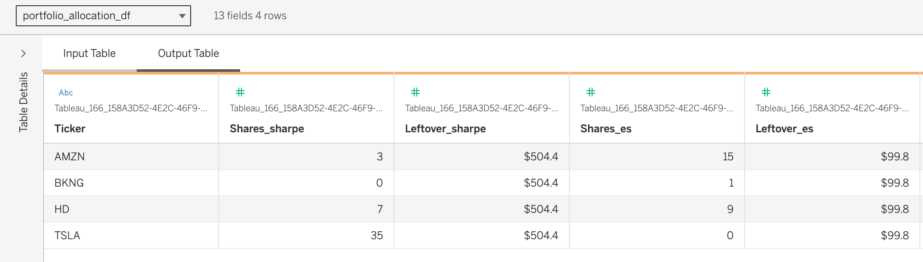Click the BKNG ticker cell
The image size is (923, 262).
coord(131,183)
